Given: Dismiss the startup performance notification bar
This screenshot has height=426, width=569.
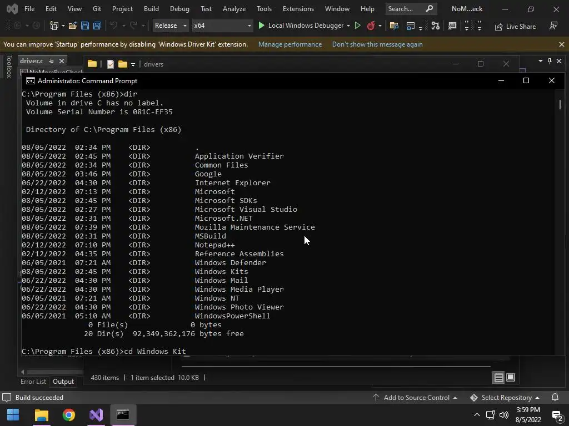Looking at the screenshot, I should pyautogui.click(x=561, y=44).
